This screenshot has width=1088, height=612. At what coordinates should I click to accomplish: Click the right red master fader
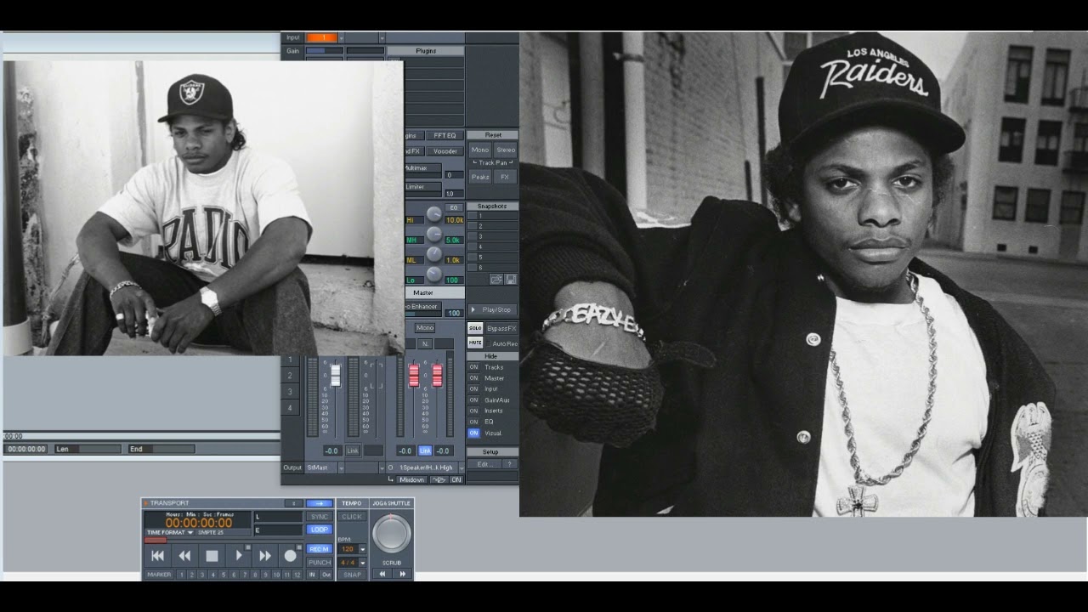point(437,375)
